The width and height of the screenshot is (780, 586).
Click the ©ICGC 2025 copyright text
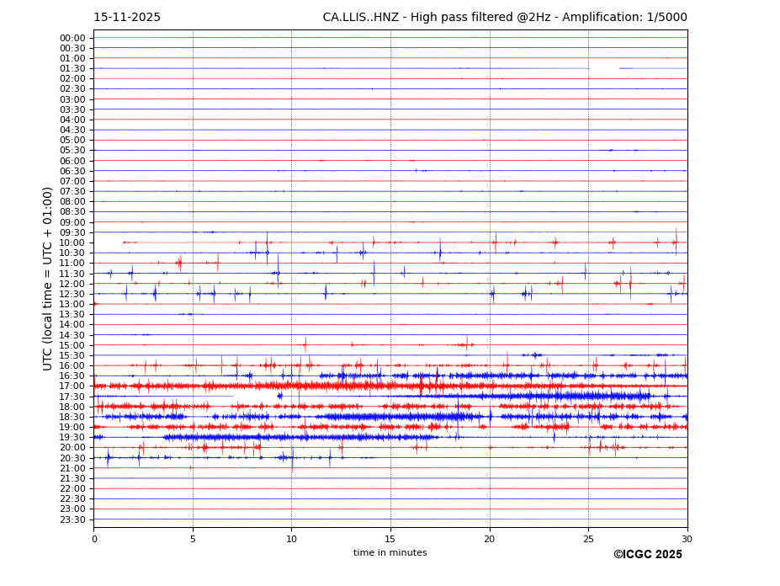pos(647,555)
